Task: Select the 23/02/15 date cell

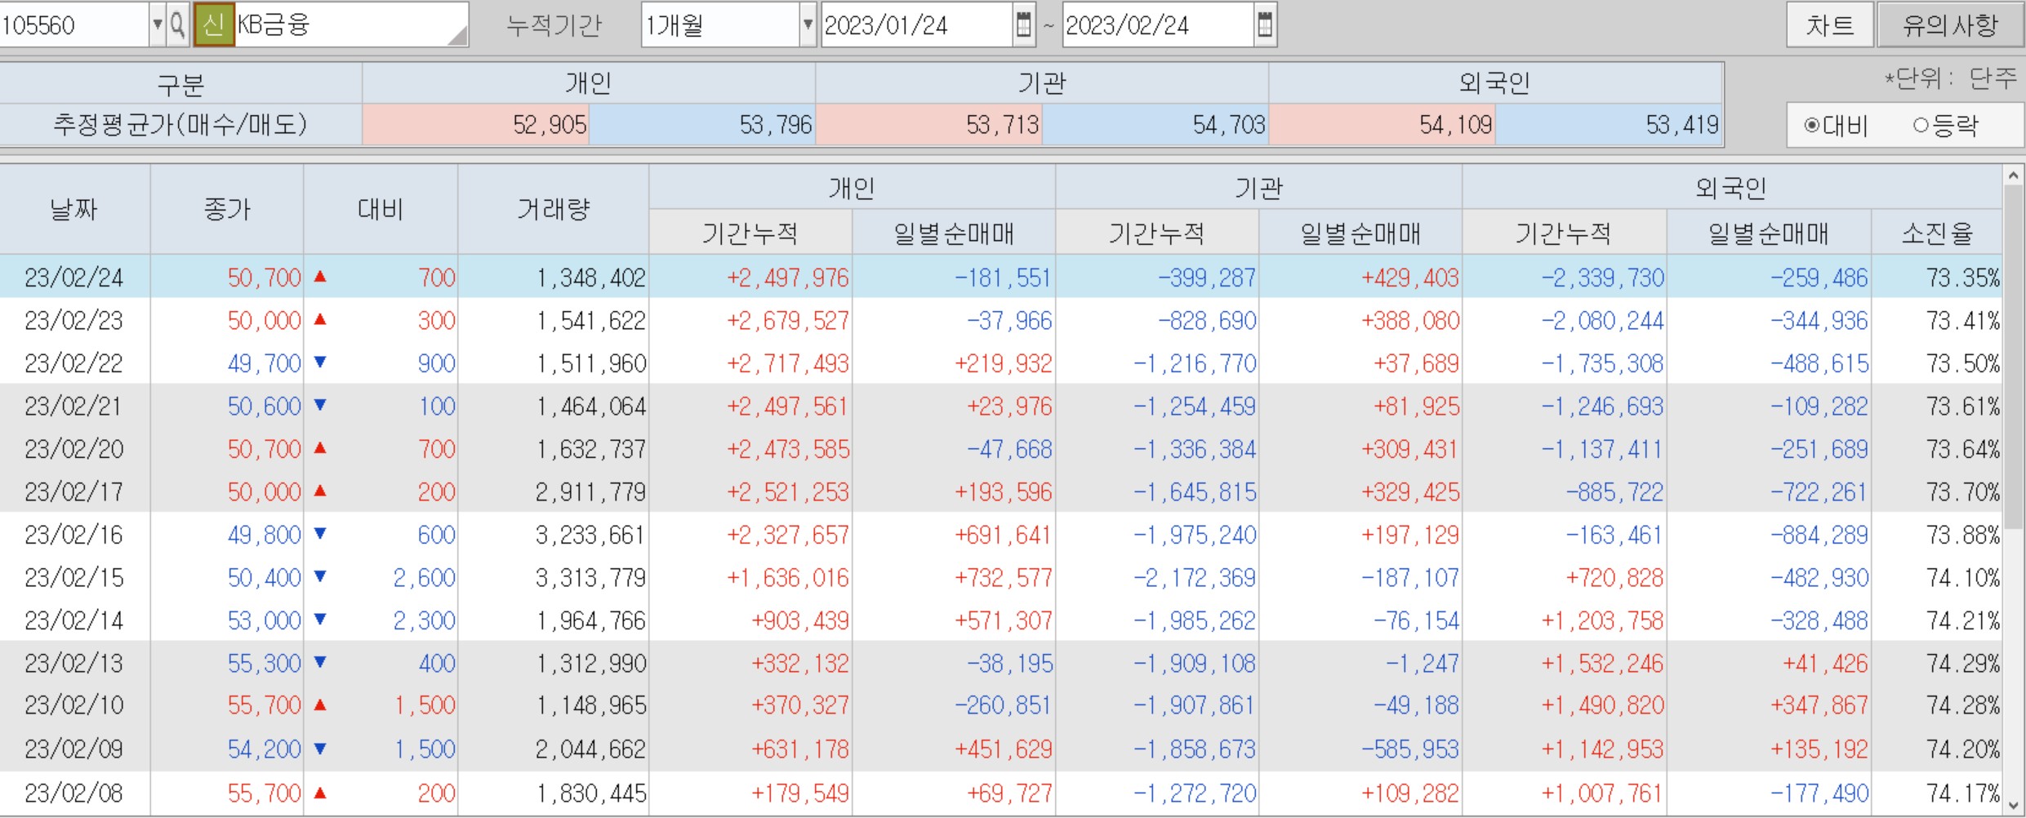Action: pos(74,577)
